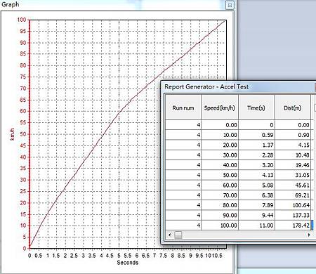Click the km/h vertical axis label

coord(12,134)
